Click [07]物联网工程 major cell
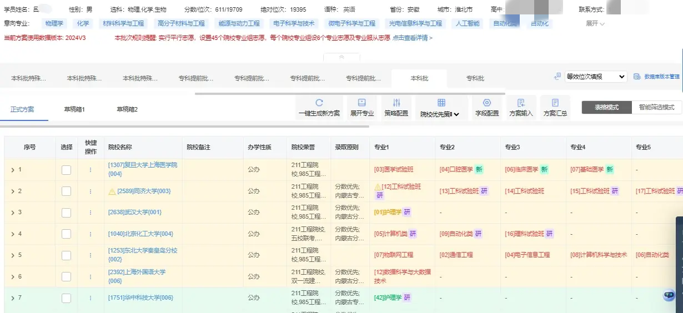Screen dimensions: 683x313 pos(394,255)
